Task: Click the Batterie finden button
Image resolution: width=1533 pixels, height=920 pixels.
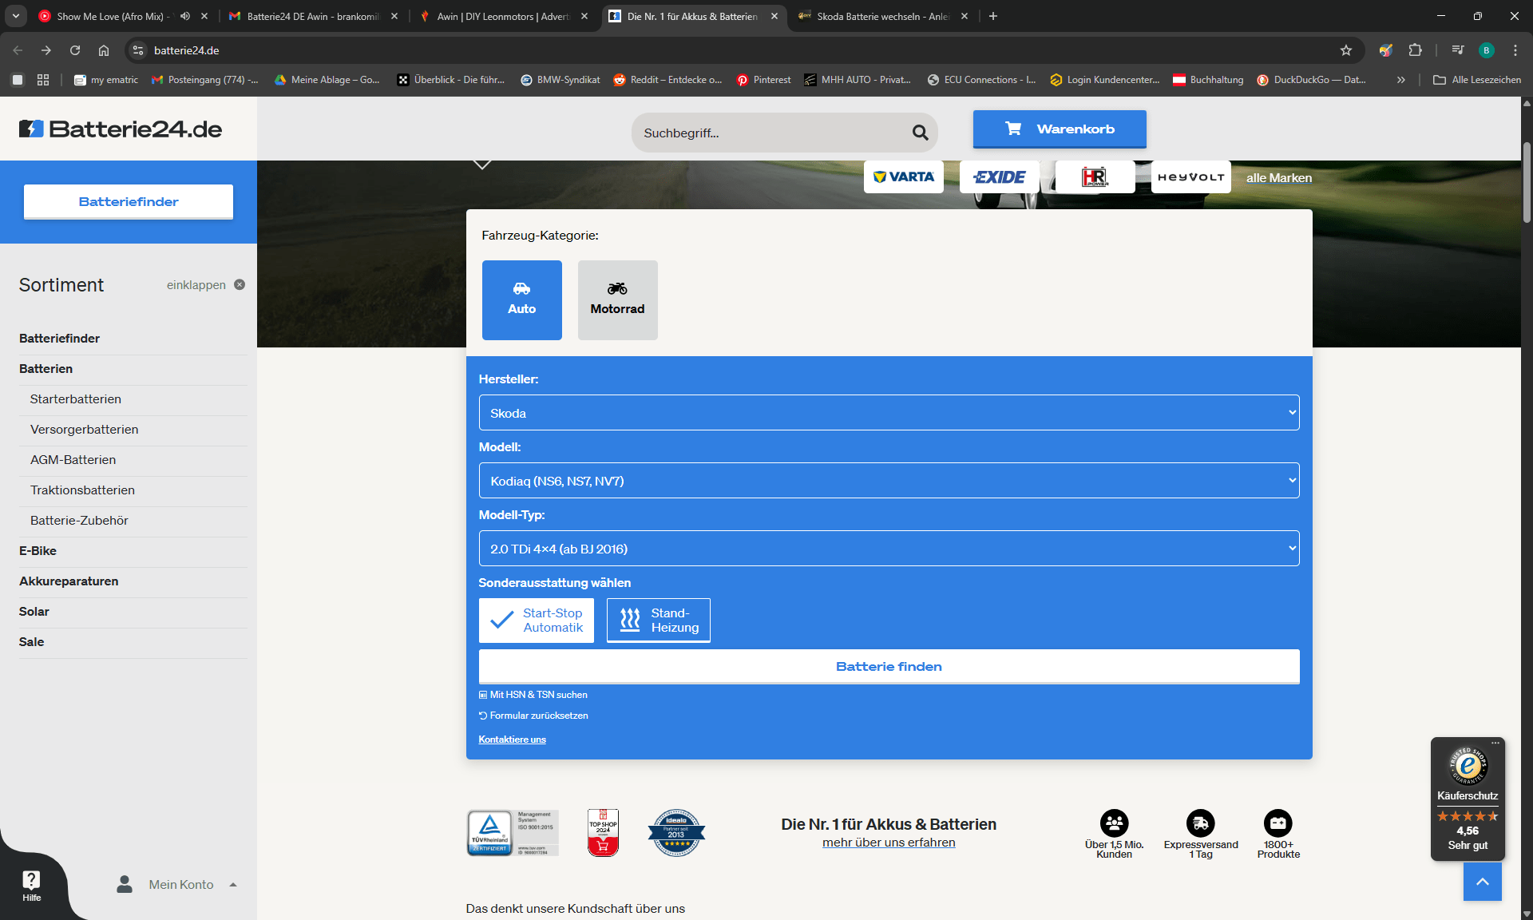Action: [x=889, y=666]
